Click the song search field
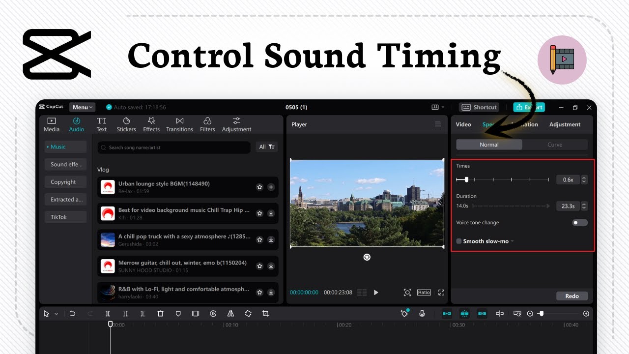 [174, 147]
